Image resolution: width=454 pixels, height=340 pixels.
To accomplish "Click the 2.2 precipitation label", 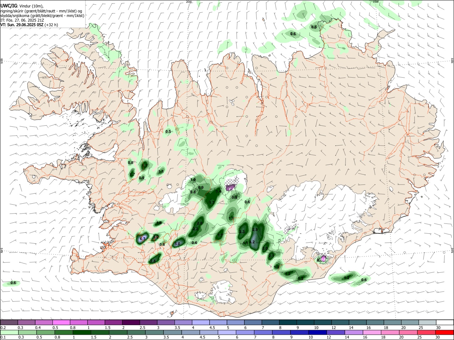I will tap(195, 229).
